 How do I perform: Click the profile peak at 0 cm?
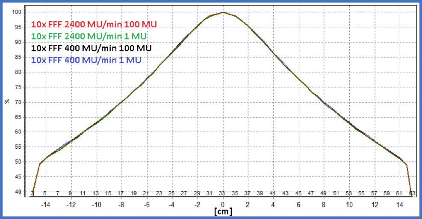223,12
